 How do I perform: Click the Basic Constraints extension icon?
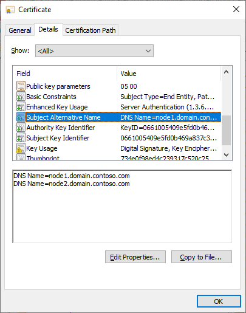21,97
